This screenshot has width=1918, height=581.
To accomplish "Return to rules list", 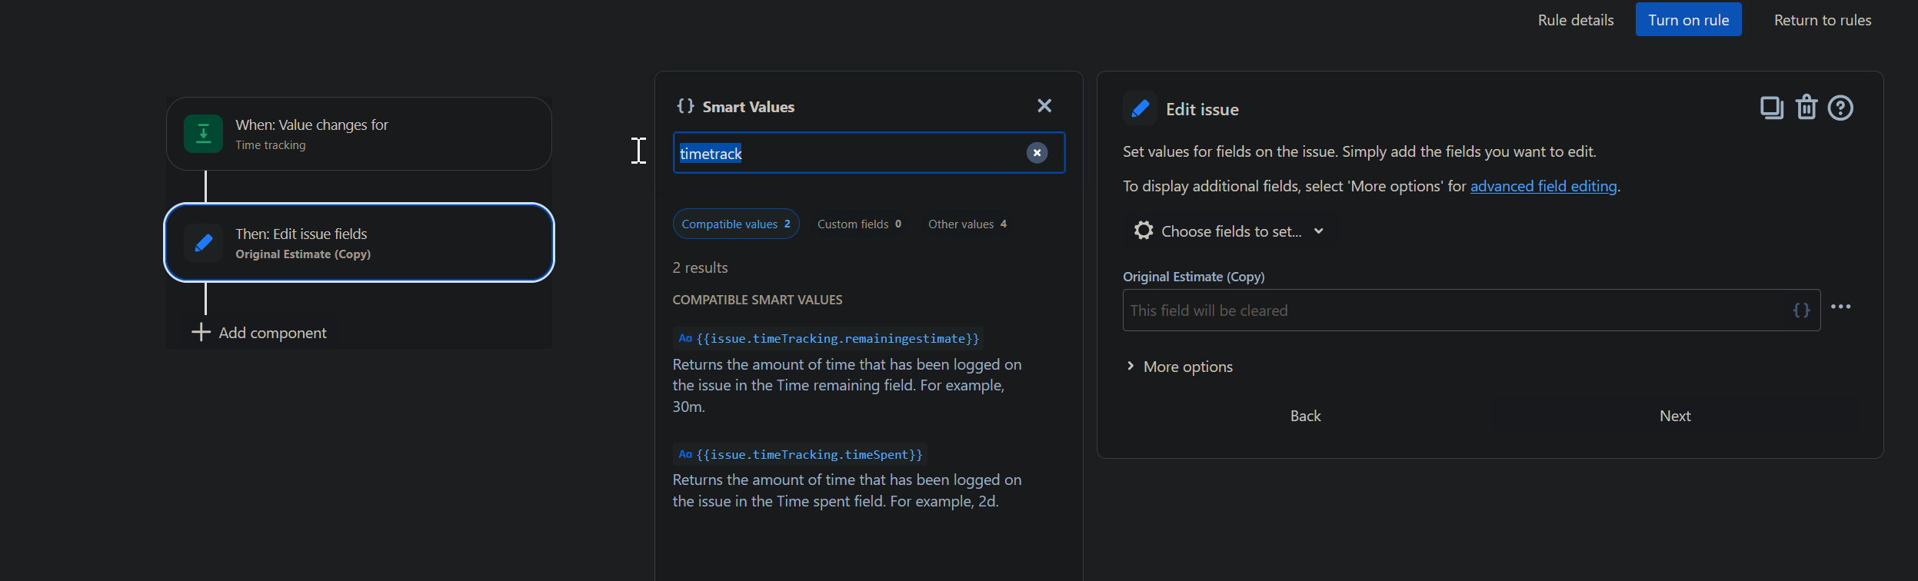I will tap(1822, 20).
